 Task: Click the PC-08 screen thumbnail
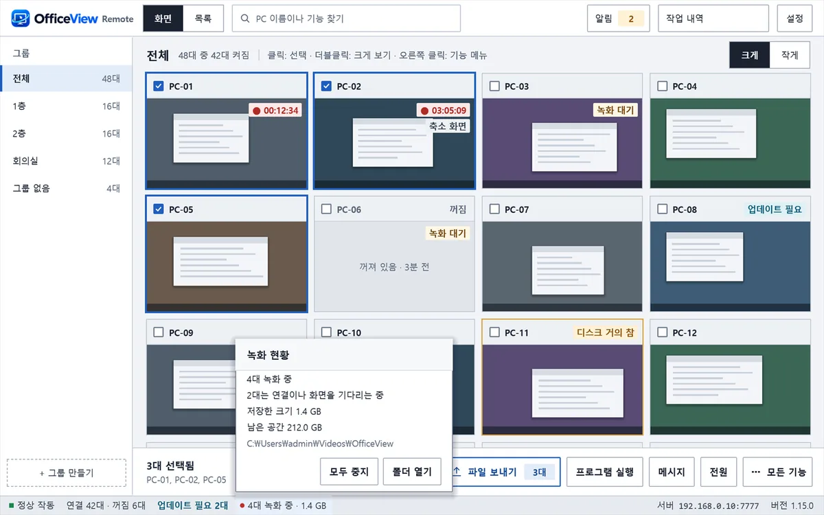(730, 266)
